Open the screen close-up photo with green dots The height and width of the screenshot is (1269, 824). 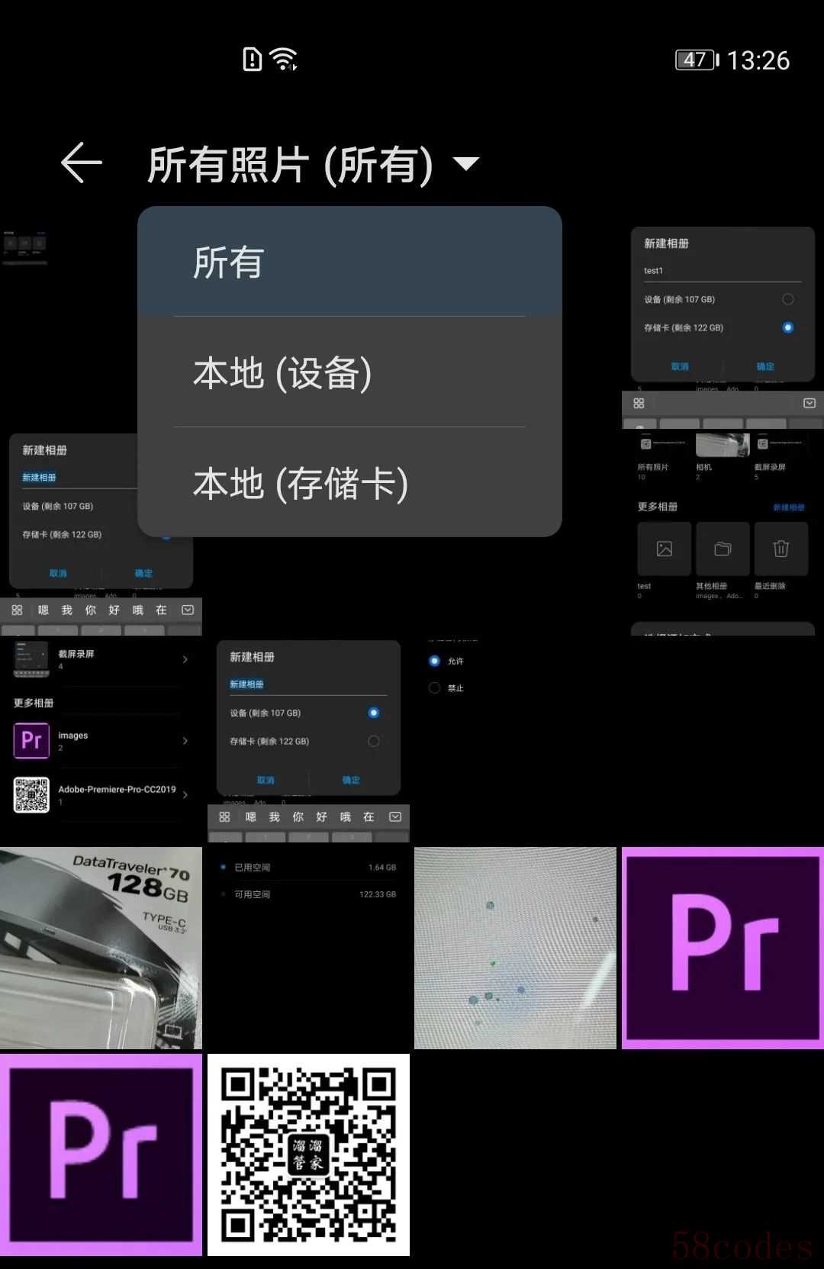pos(515,948)
